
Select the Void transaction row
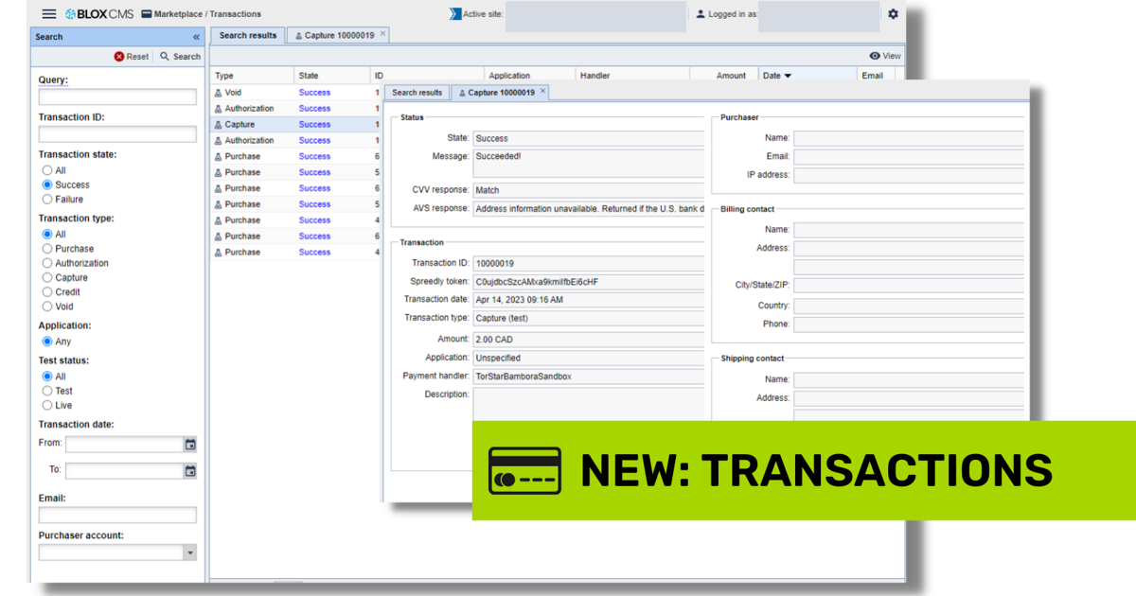tap(295, 93)
